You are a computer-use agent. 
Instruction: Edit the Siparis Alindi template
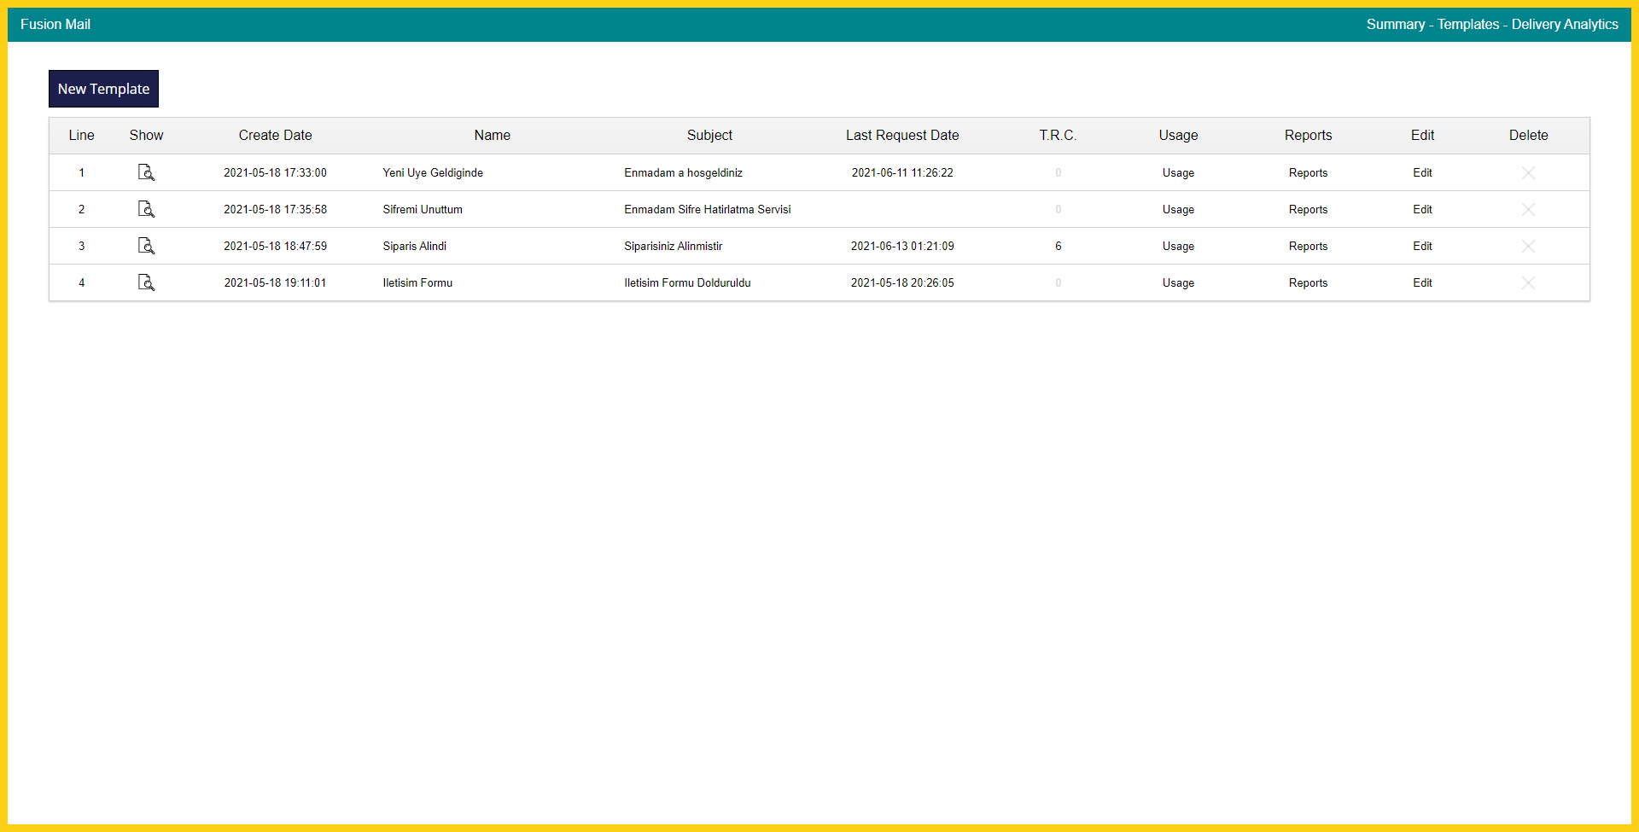click(x=1422, y=246)
